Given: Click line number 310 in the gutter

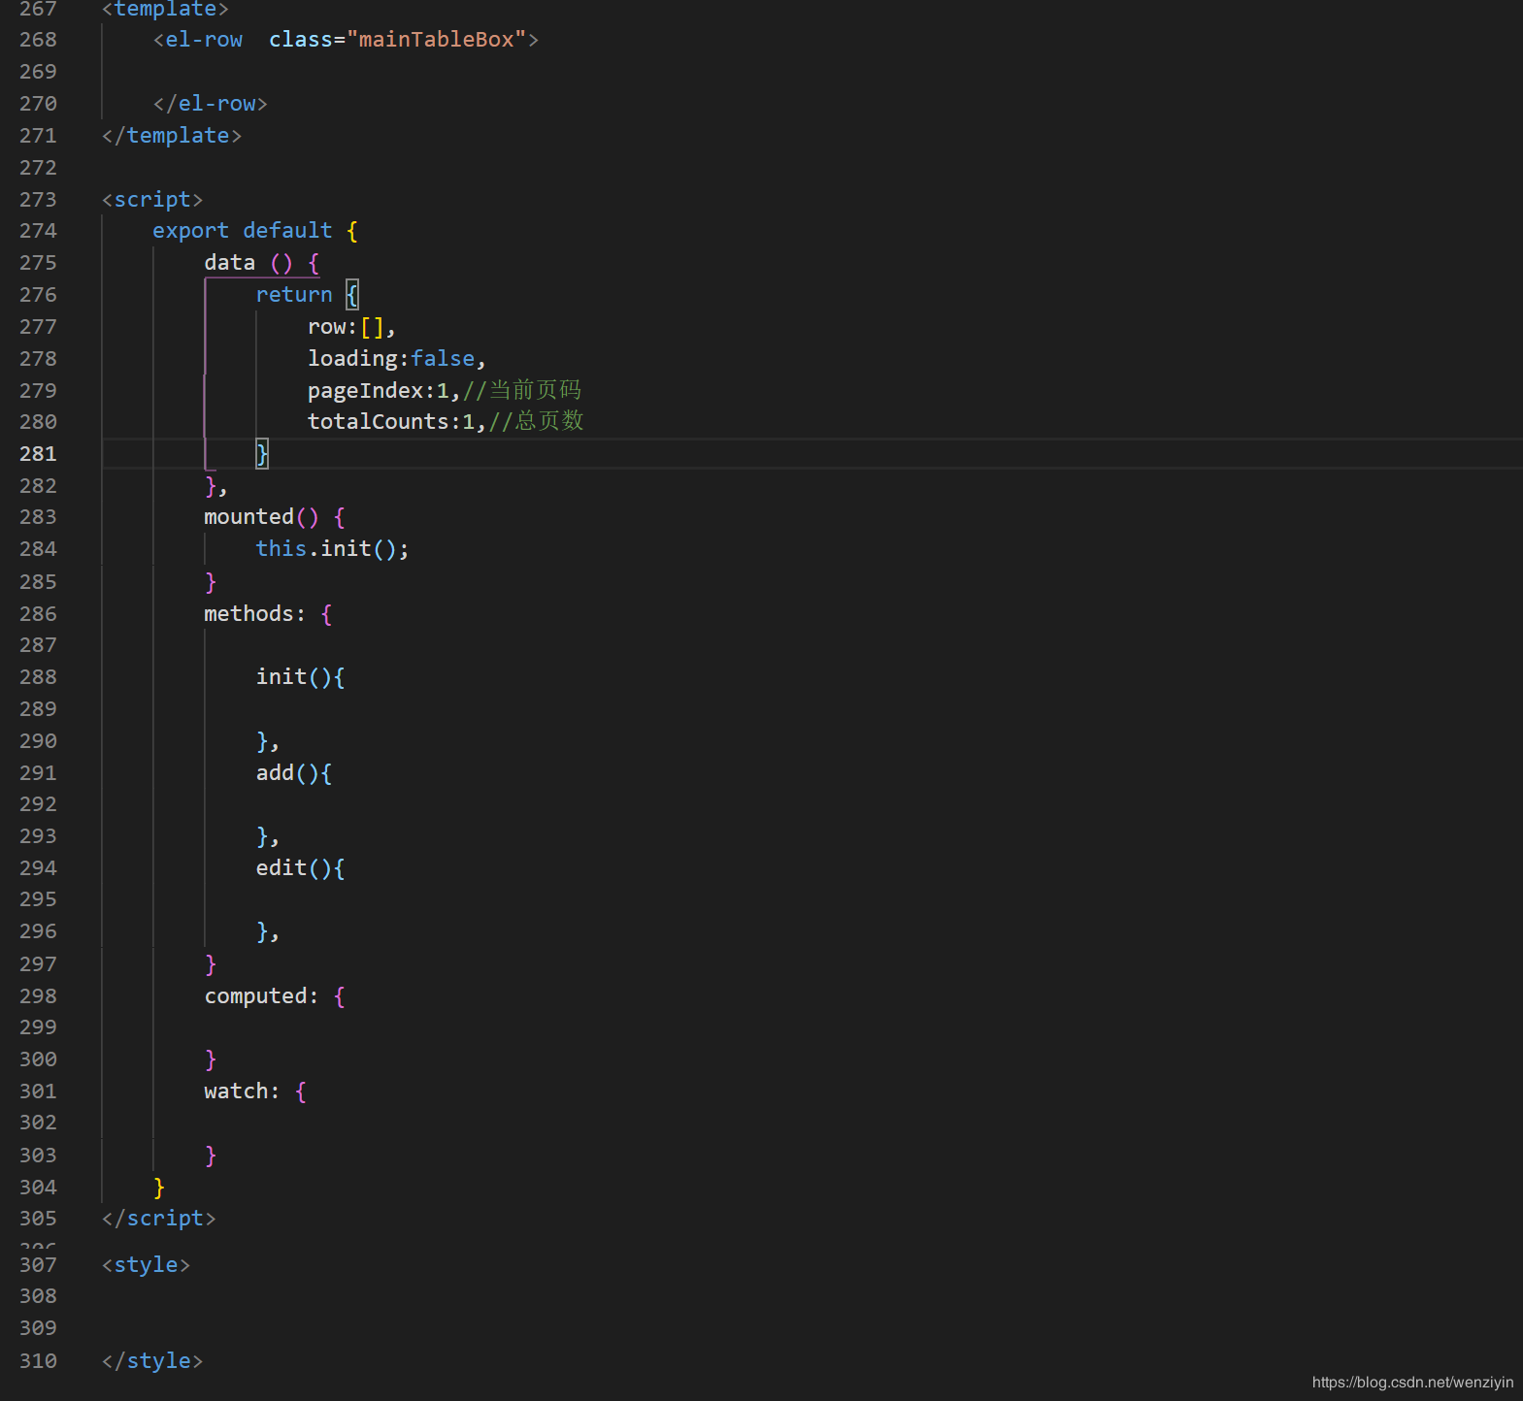Looking at the screenshot, I should point(38,1361).
